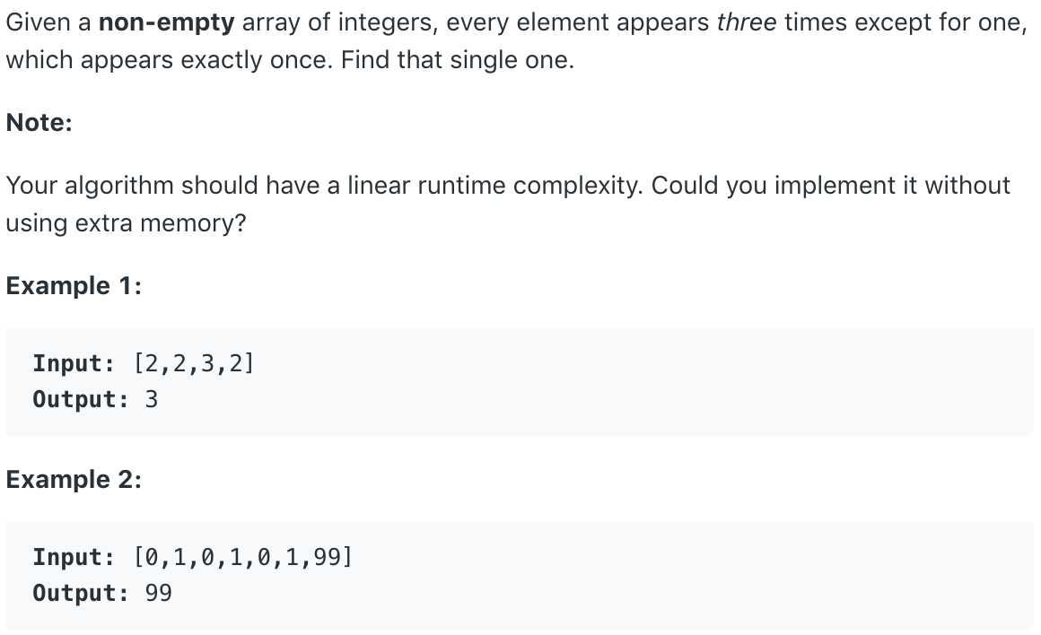Click the phrase "which appears exactly once"

169,60
